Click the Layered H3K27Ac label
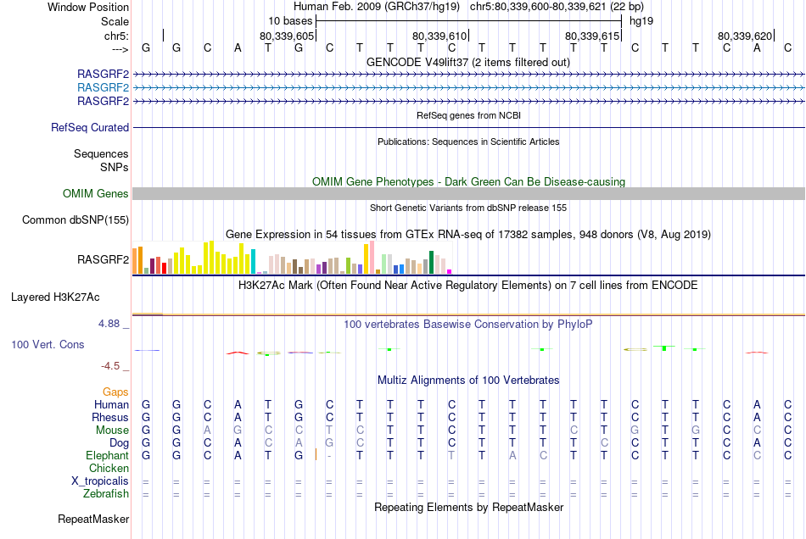Screen dimensions: 806x539 (55, 297)
